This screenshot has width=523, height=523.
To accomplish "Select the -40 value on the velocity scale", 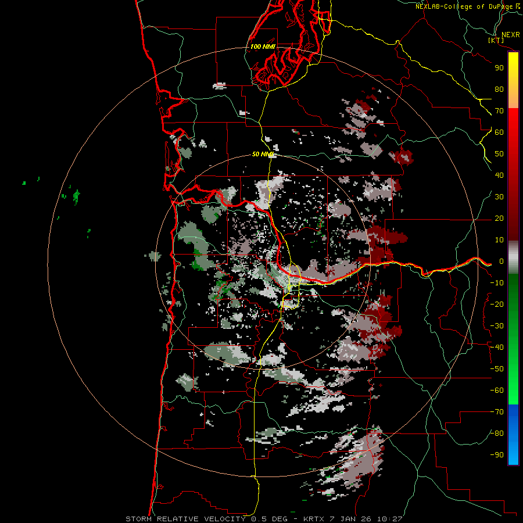I will coord(497,348).
